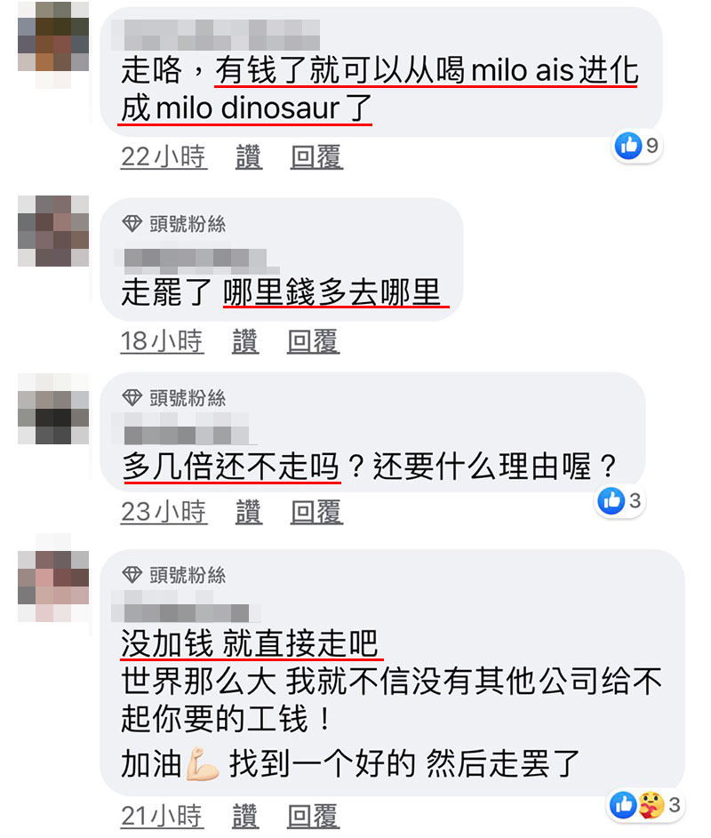Reply to the milo dinosaur comment via 回覆

click(x=316, y=157)
